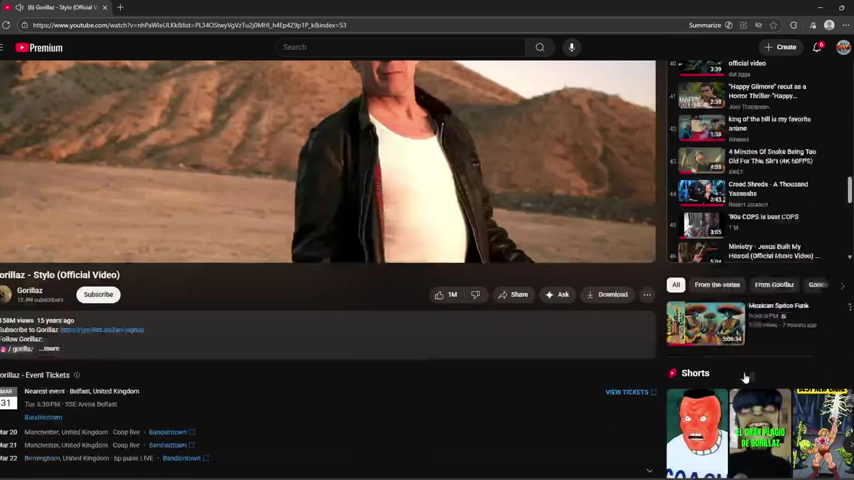854x480 pixels.
Task: Open gorillaz signup link in description
Action: 102,330
